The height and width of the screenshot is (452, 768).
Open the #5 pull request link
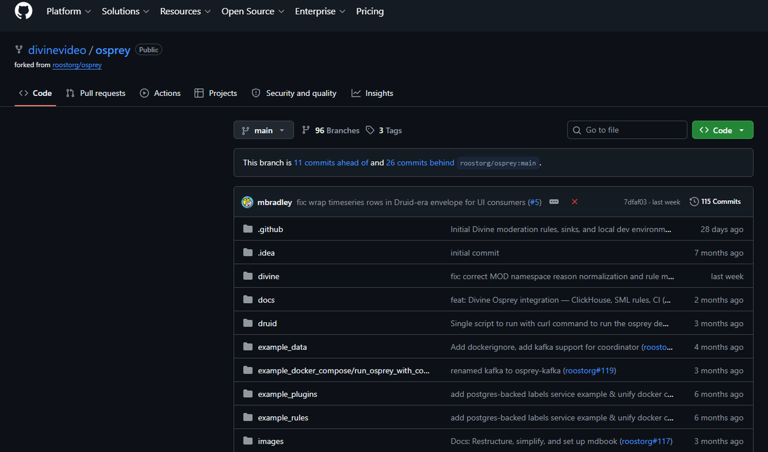coord(534,202)
